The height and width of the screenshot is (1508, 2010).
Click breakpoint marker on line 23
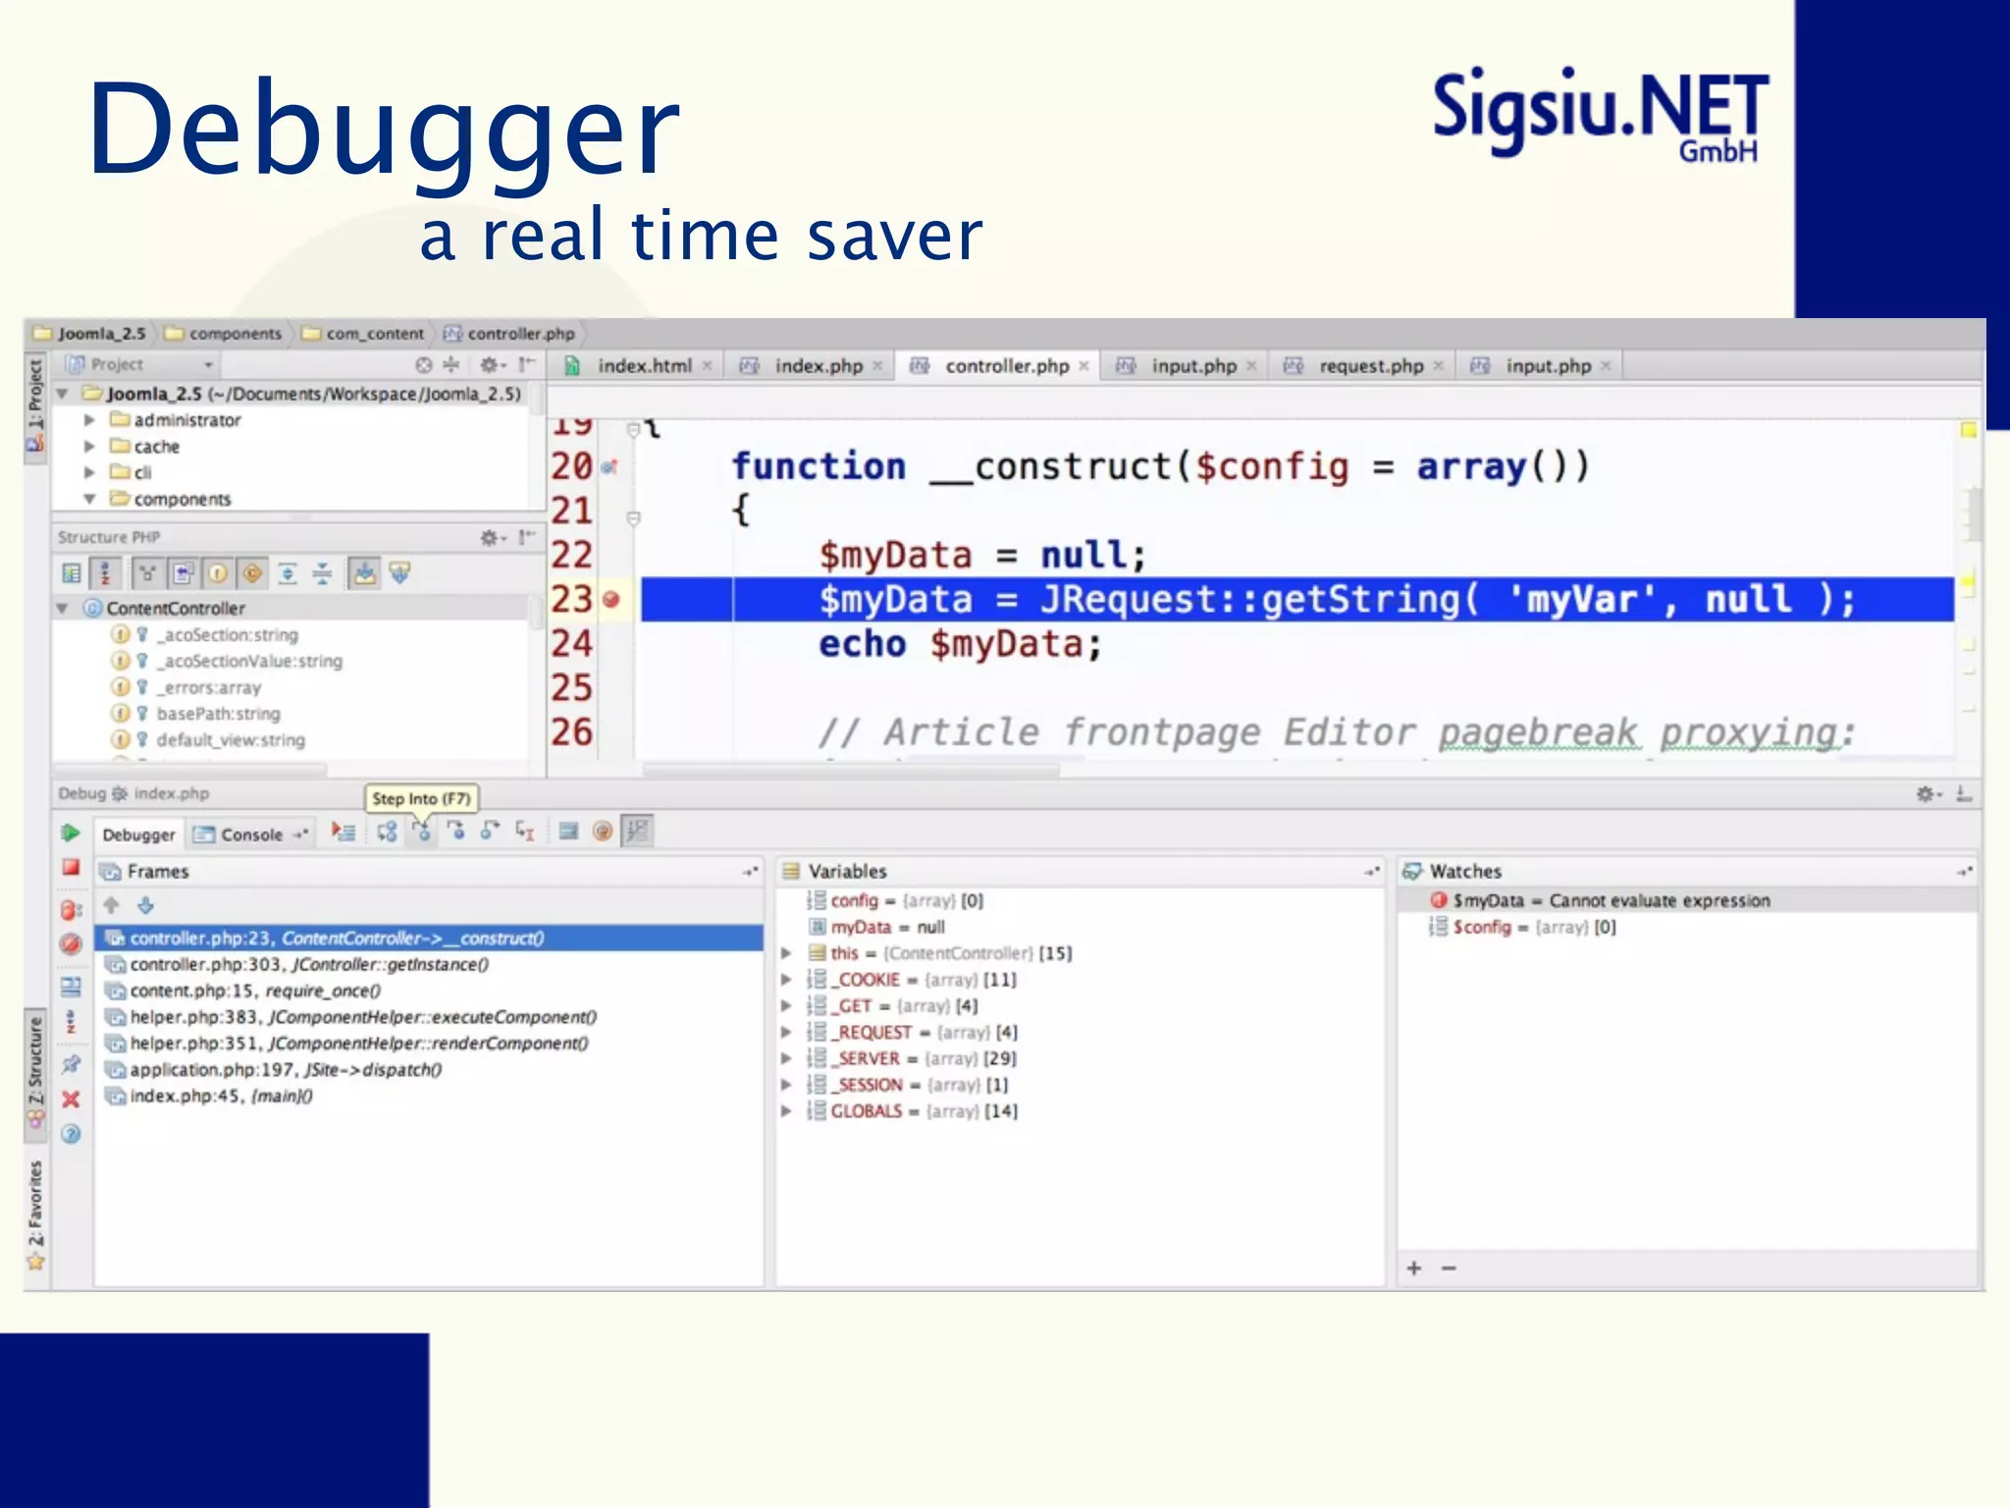(x=611, y=599)
